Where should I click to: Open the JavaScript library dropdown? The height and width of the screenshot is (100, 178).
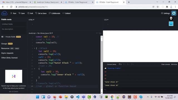tap(41, 33)
